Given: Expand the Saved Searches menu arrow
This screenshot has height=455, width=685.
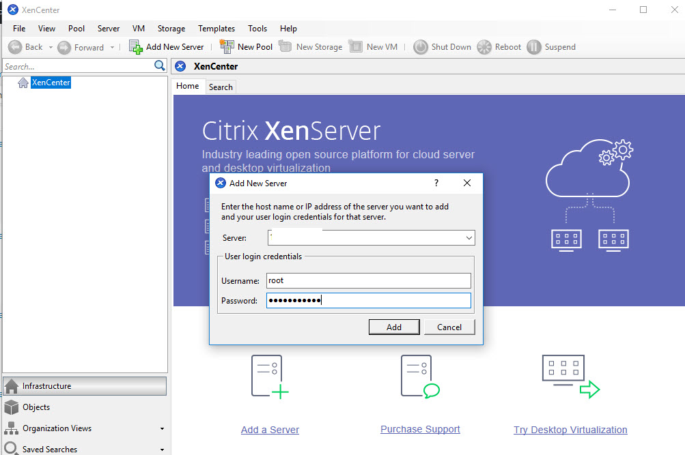Looking at the screenshot, I should coord(162,450).
